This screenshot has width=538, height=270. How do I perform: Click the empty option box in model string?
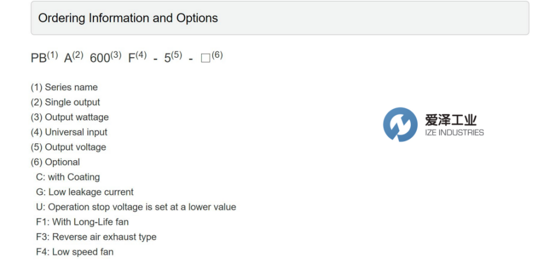tap(205, 59)
